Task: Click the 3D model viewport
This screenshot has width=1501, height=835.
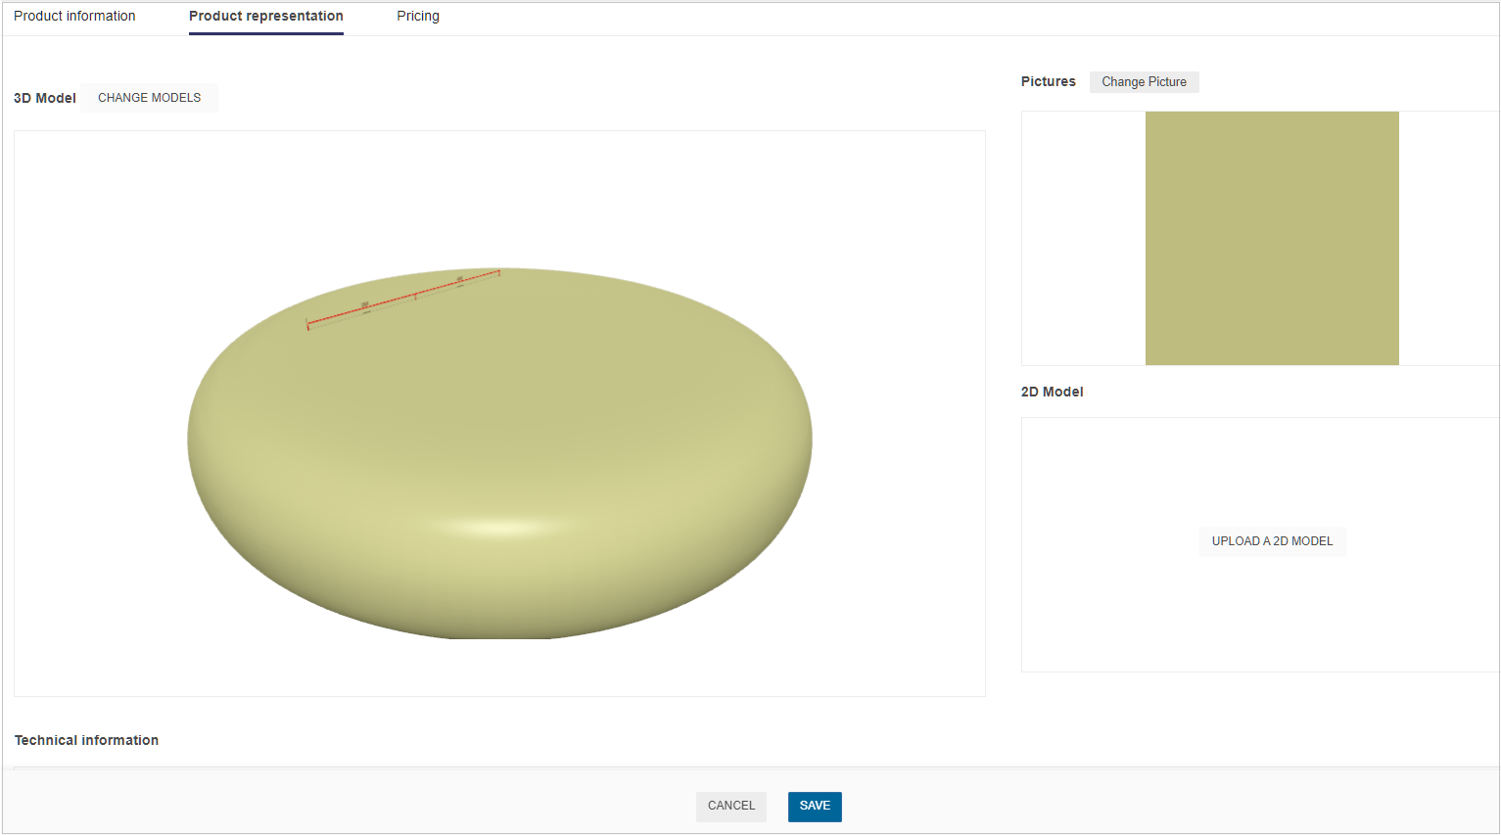Action: tap(499, 411)
